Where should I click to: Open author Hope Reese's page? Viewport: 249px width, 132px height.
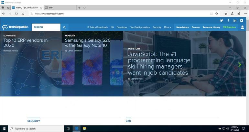tap(12, 51)
